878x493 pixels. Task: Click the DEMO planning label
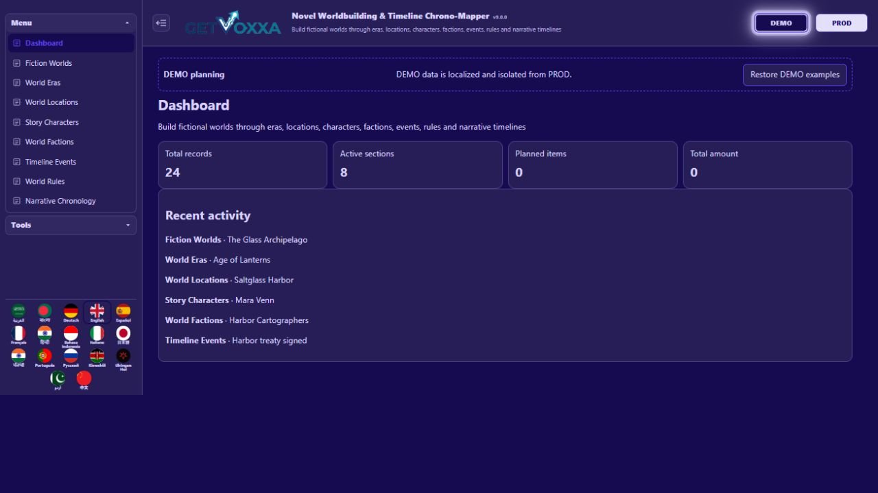[x=194, y=75]
